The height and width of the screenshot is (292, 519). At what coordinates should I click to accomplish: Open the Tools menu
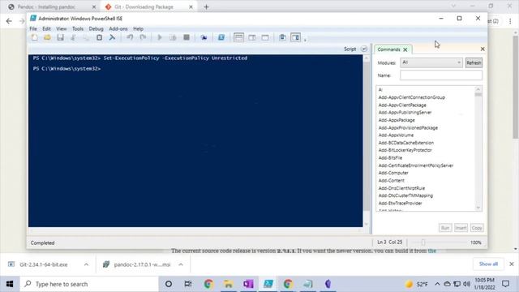78,29
